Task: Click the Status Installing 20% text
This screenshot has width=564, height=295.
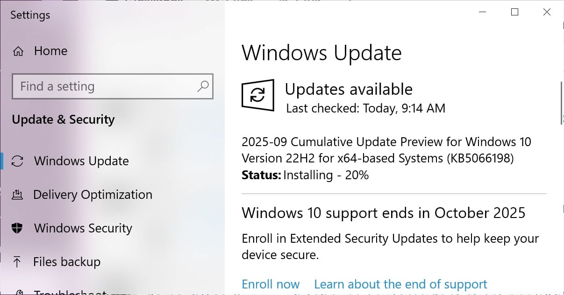Action: click(x=305, y=175)
